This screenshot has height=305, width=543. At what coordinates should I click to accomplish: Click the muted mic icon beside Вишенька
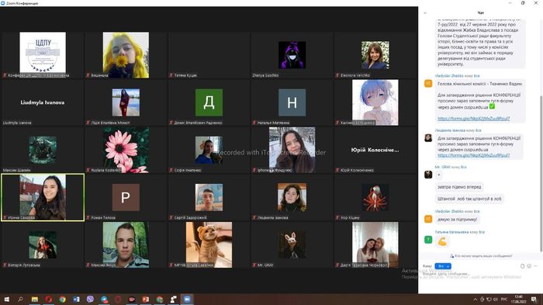pyautogui.click(x=88, y=75)
